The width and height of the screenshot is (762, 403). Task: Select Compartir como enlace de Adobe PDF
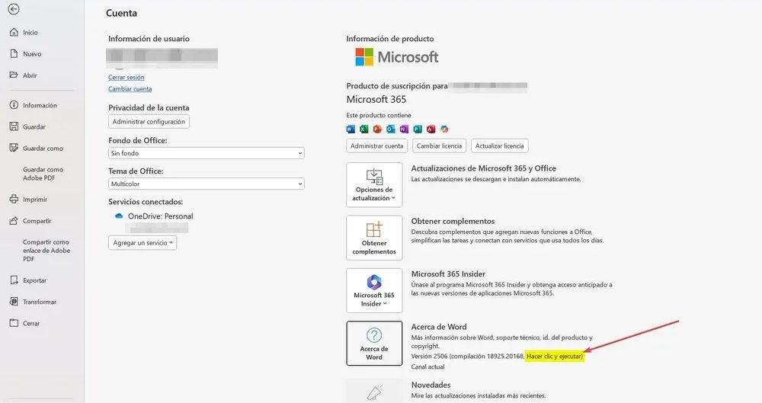coord(46,251)
